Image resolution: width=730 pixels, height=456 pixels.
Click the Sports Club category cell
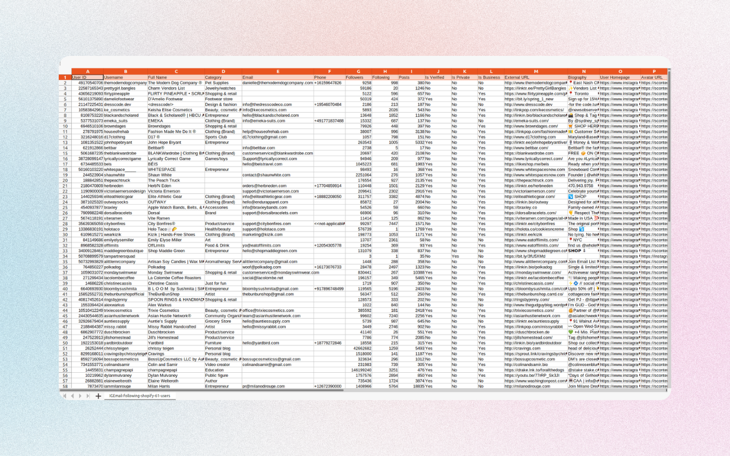coord(223,137)
